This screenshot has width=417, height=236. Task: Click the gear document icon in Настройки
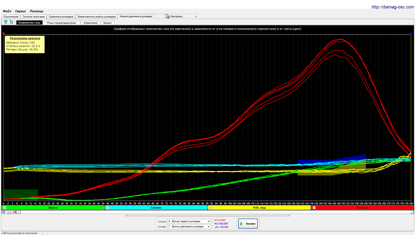167,16
